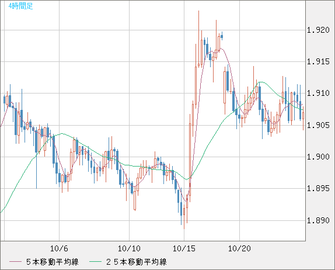Click the 1.910 price axis label
Image resolution: width=335 pixels, height=270 pixels.
pos(318,94)
